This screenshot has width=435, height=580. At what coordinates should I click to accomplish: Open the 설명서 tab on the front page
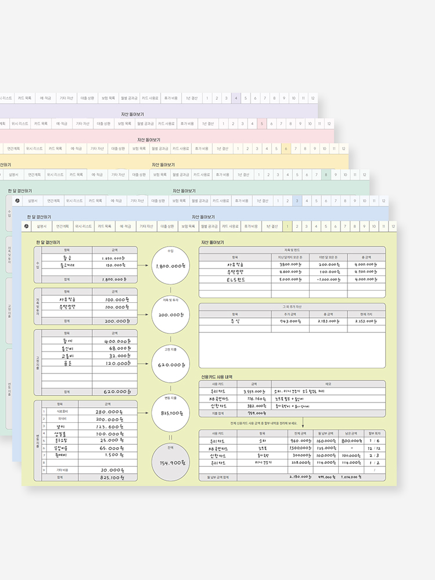click(42, 226)
